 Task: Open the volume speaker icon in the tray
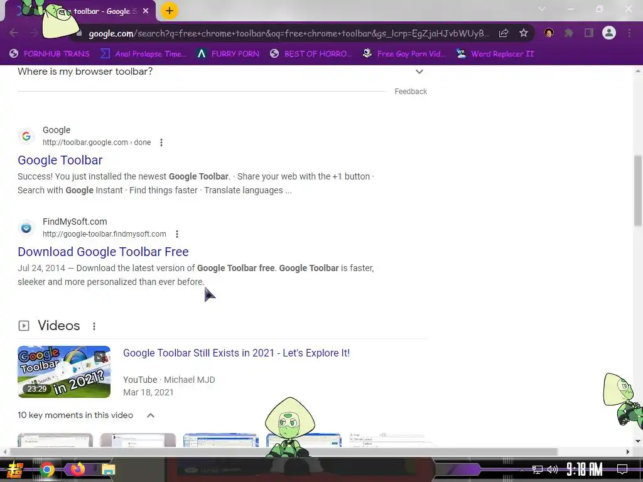point(553,469)
